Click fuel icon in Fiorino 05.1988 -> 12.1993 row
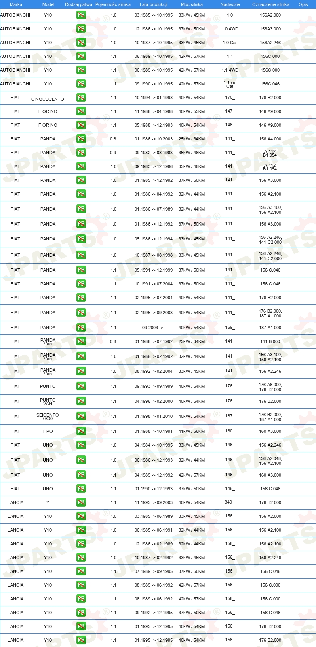316x647 pixels. [x=81, y=125]
